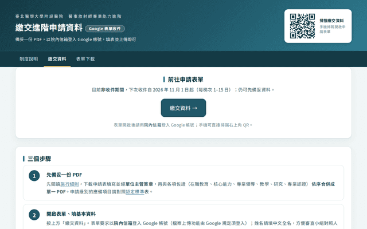Click the 臺北醫學大學附設醫院 header text
Image resolution: width=367 pixels, height=229 pixels.
click(x=40, y=17)
